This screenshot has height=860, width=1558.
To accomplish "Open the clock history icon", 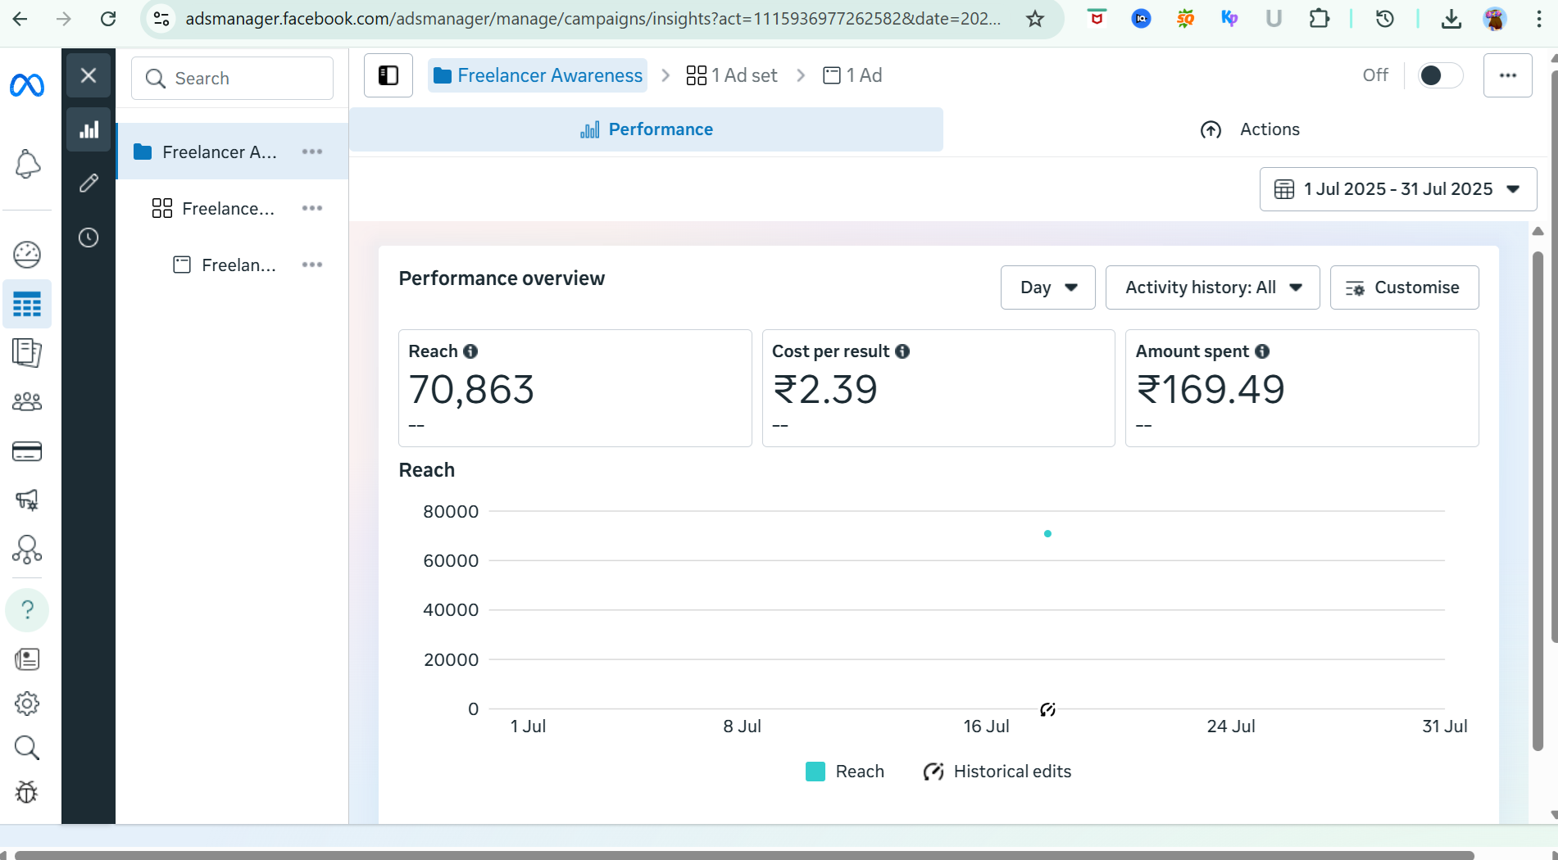I will pyautogui.click(x=89, y=238).
